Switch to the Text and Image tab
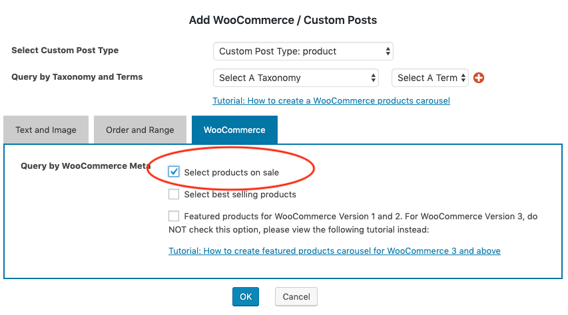 (x=46, y=130)
